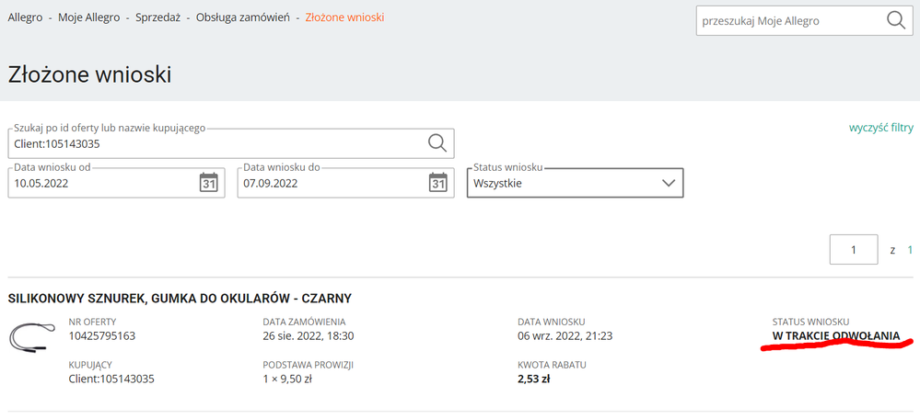Select the 'Złożone wnioski' breadcrumb item
The width and height of the screenshot is (920, 419).
click(345, 17)
